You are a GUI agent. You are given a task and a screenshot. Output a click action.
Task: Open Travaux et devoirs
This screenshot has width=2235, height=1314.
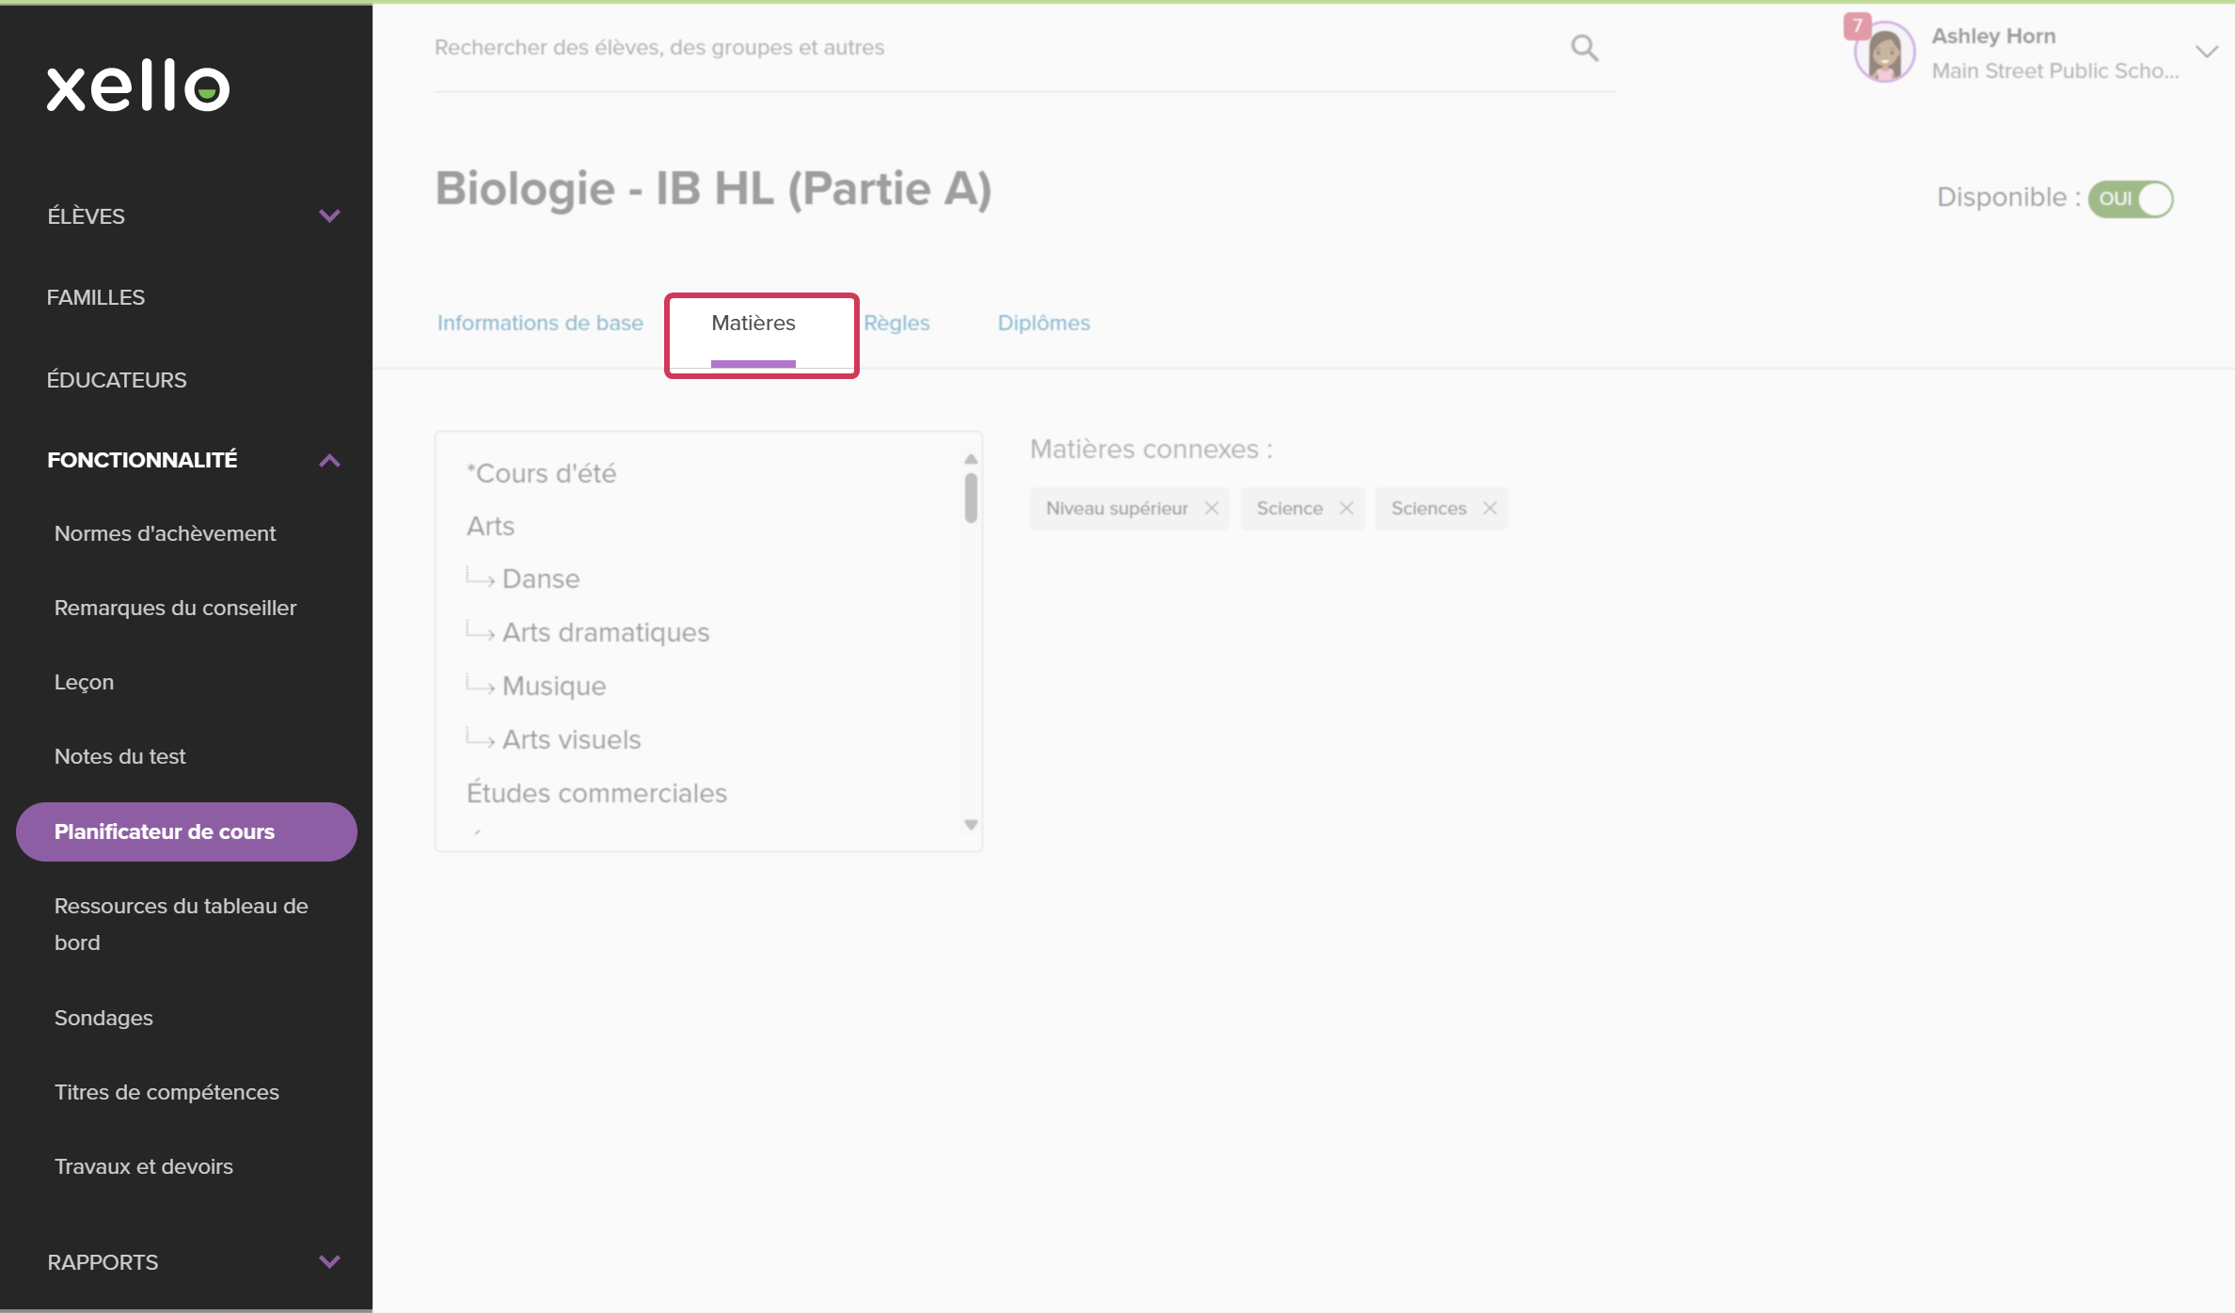tap(143, 1166)
